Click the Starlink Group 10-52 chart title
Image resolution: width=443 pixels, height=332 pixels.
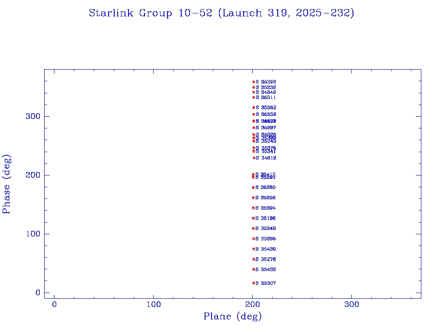221,13
